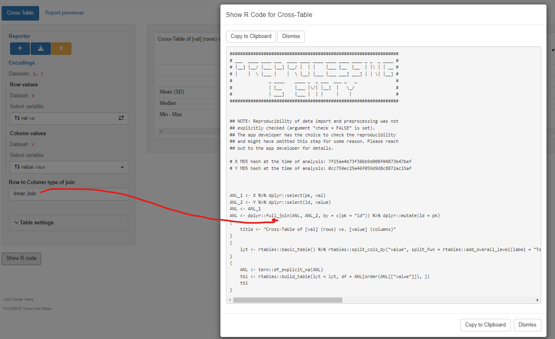Select the Cross Table tab
Image resolution: width=555 pixels, height=339 pixels.
tap(20, 13)
